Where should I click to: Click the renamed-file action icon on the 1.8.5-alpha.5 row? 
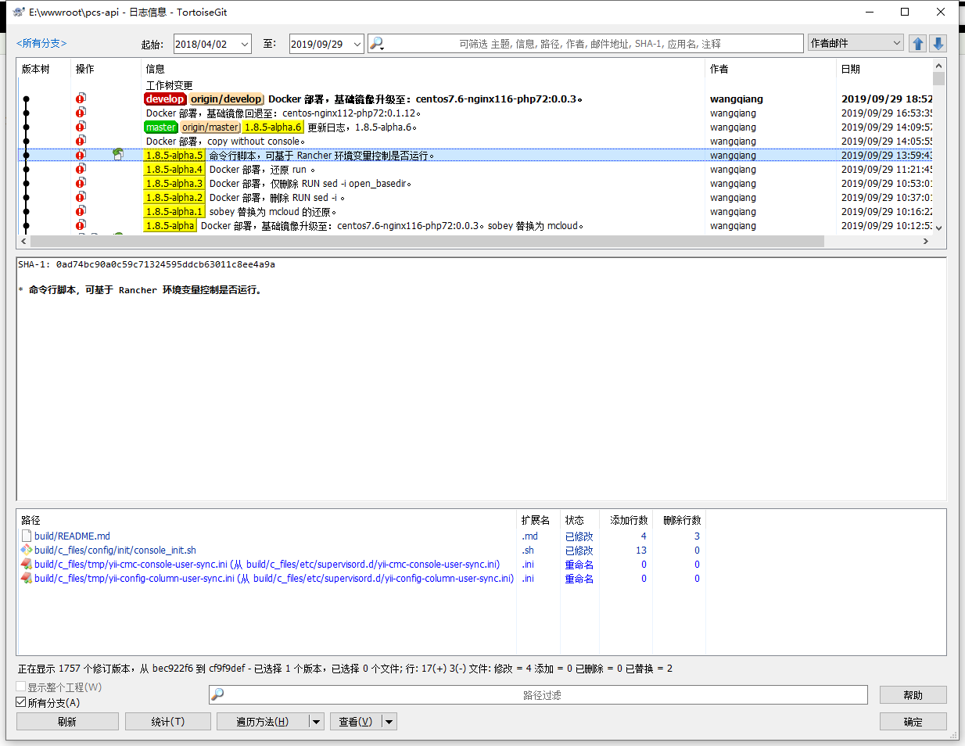(x=118, y=155)
